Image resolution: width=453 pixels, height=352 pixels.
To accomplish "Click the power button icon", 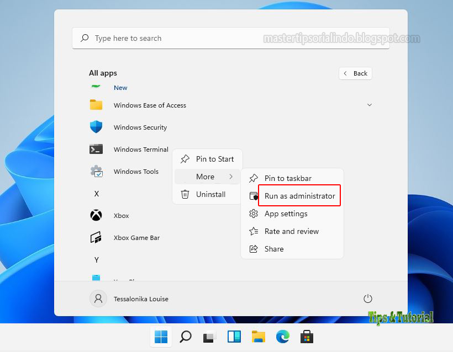I will pos(367,298).
